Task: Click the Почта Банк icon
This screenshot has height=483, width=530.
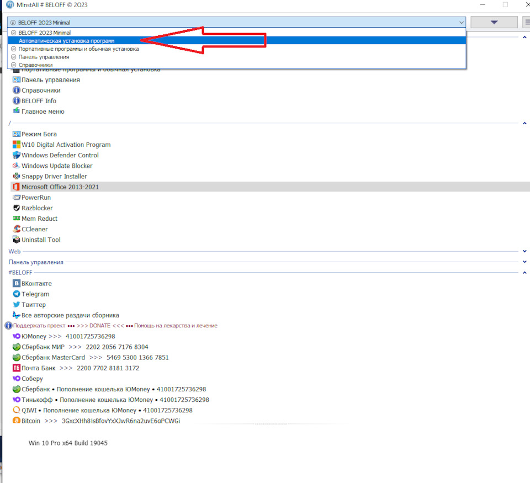Action: click(16, 368)
